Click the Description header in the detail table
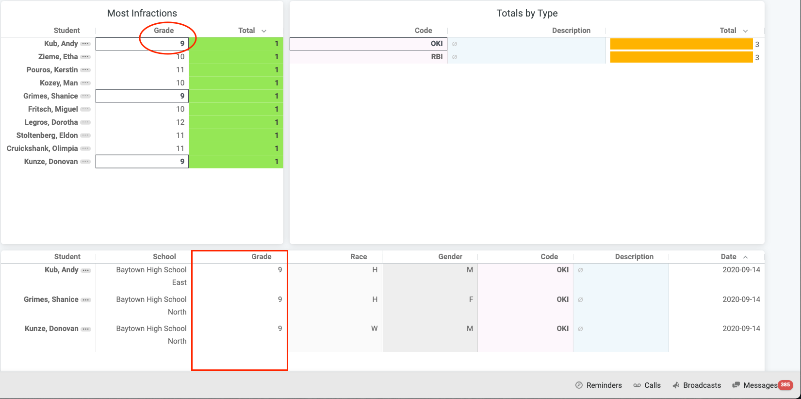This screenshot has height=399, width=801. (x=634, y=257)
